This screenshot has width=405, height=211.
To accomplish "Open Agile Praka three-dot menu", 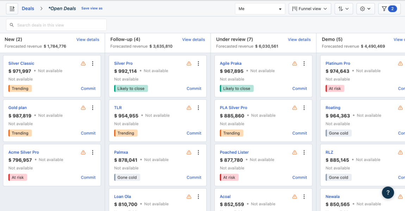I will [304, 63].
